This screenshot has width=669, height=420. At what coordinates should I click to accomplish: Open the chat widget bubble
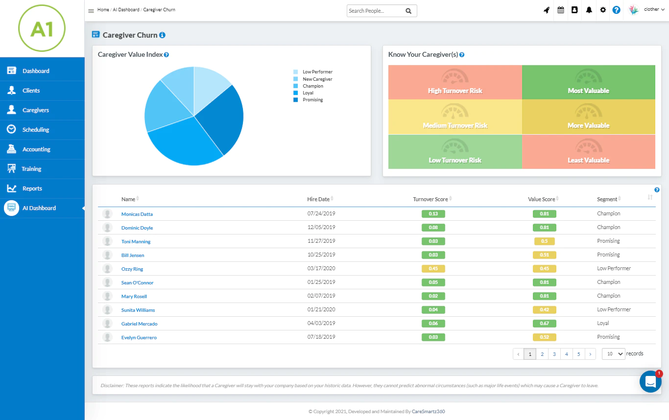[x=651, y=382]
